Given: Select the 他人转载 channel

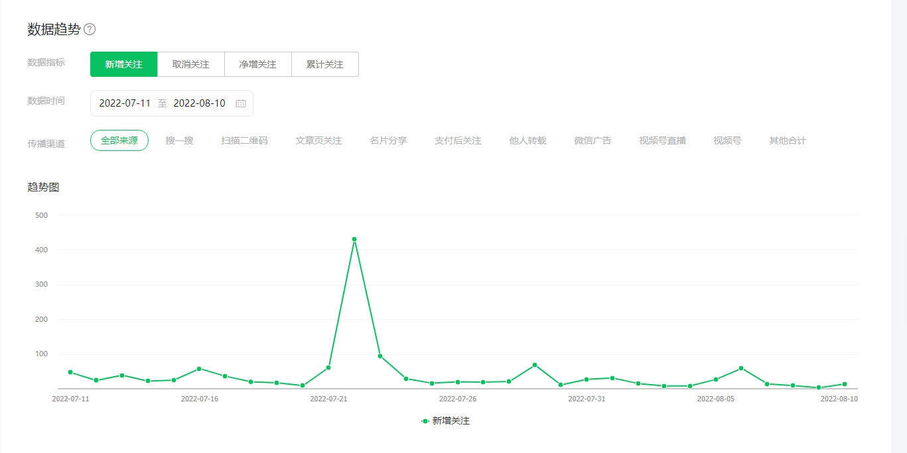Looking at the screenshot, I should 527,140.
